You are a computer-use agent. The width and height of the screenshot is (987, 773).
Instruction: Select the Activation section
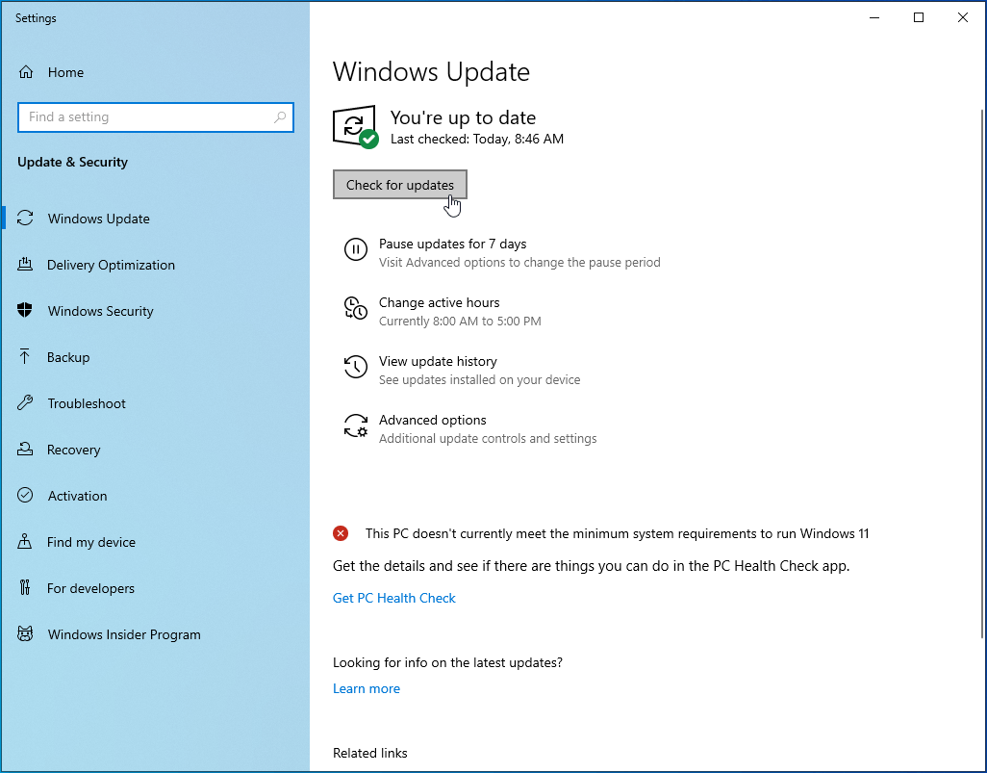pyautogui.click(x=76, y=496)
